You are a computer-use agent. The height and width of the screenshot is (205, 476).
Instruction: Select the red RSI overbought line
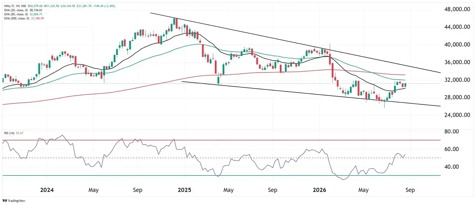pos(222,140)
